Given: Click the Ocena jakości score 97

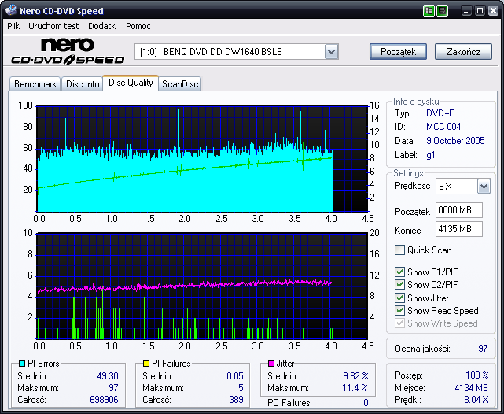Looking at the screenshot, I should coord(483,349).
